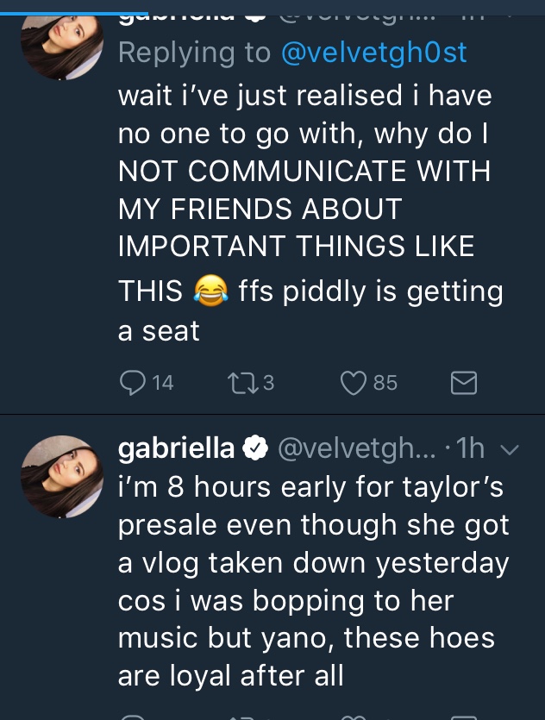This screenshot has height=720, width=545.
Task: Click the verified badge beside gabriella
Action: pos(254,448)
